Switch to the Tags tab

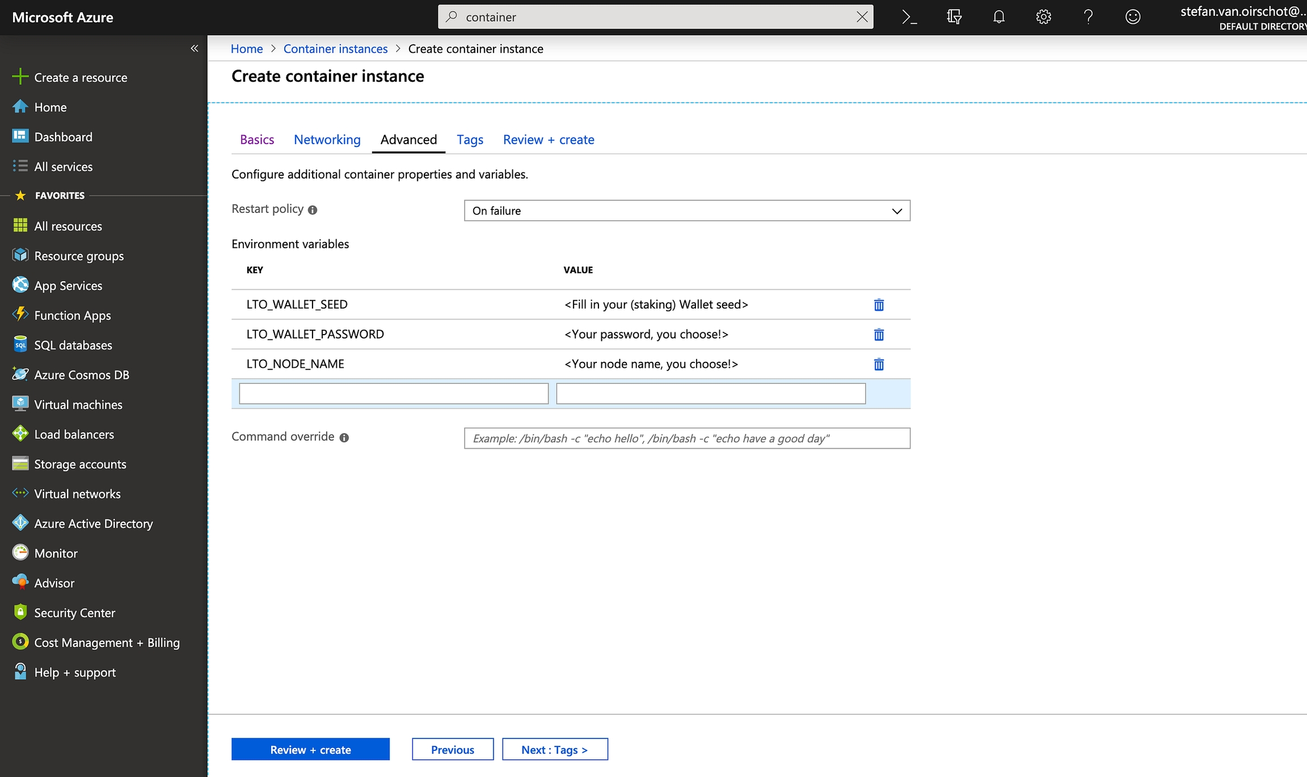tap(470, 140)
